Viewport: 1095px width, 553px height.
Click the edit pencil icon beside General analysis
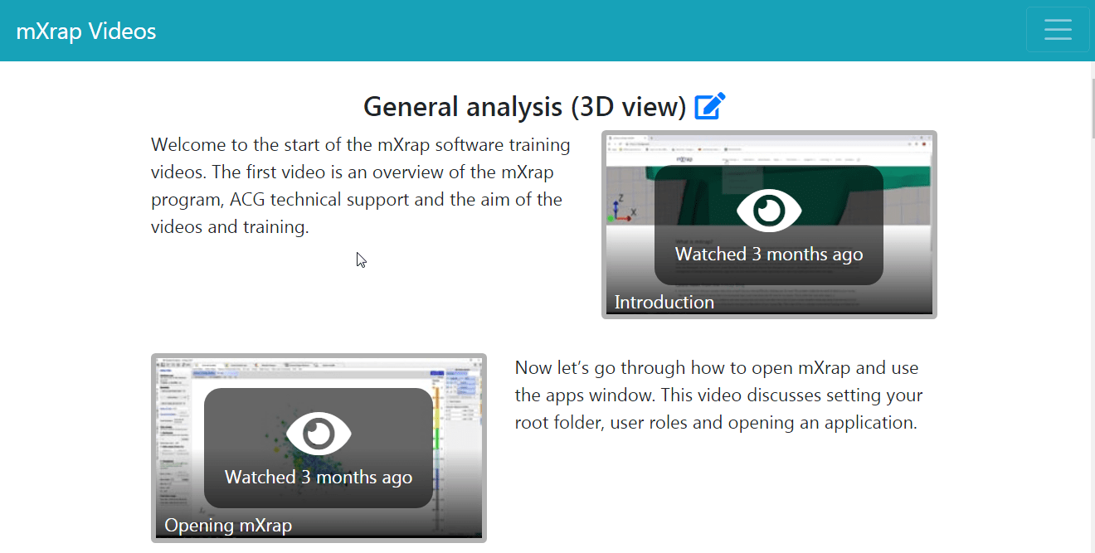pos(710,106)
